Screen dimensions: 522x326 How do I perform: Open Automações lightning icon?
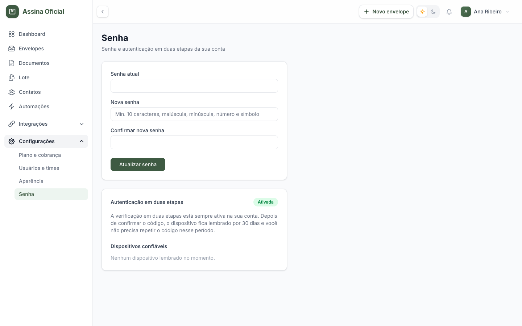12,106
